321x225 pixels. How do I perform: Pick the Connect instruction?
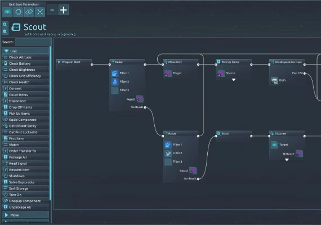pos(25,88)
